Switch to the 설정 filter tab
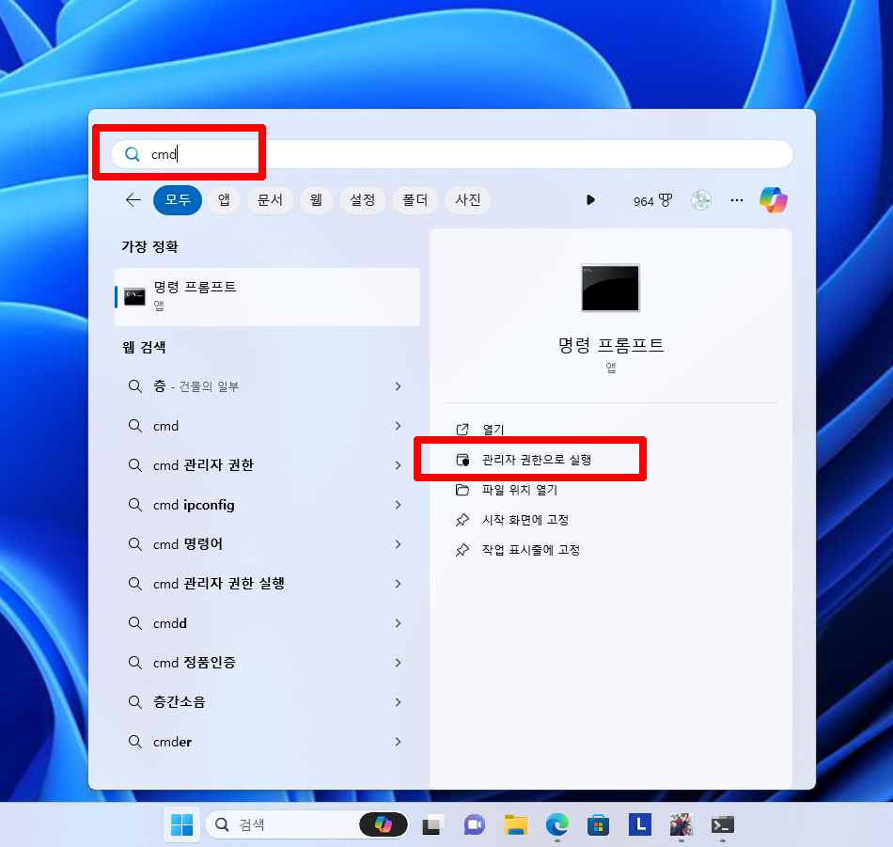Screen dimensions: 893x847 [362, 200]
